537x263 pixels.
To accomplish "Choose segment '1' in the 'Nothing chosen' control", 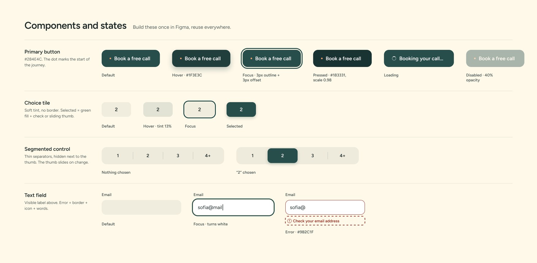I will click(118, 156).
